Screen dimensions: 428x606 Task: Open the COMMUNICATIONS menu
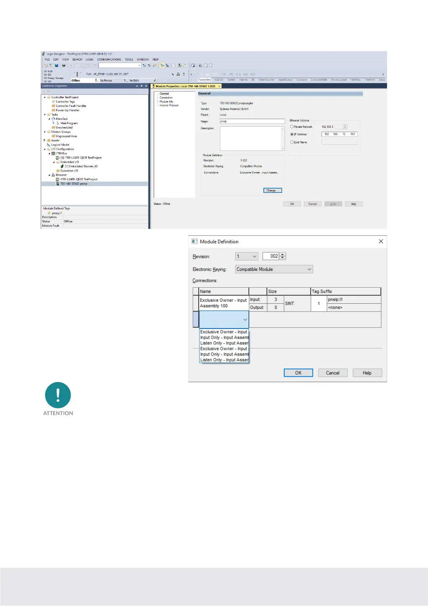pyautogui.click(x=109, y=59)
